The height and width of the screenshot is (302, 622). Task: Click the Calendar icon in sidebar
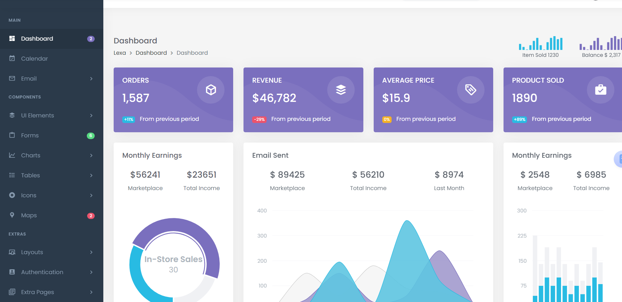pyautogui.click(x=12, y=59)
